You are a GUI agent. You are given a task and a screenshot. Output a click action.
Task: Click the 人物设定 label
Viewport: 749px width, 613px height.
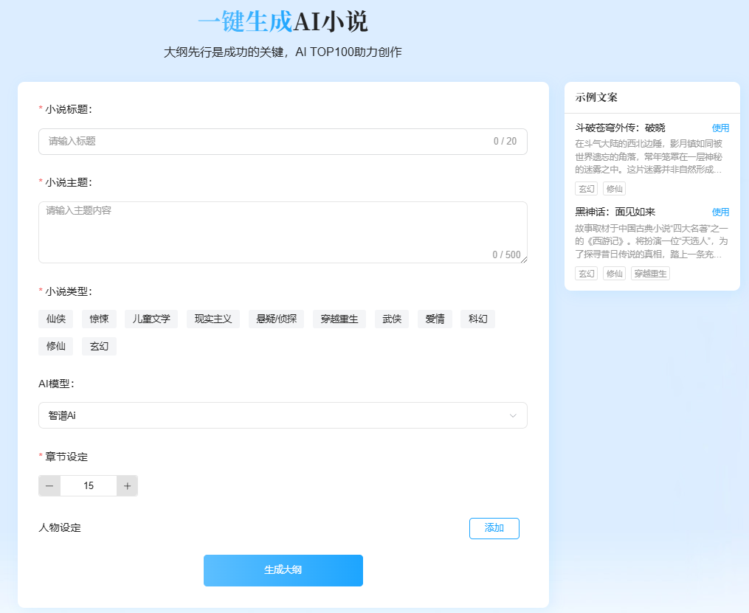pyautogui.click(x=60, y=527)
